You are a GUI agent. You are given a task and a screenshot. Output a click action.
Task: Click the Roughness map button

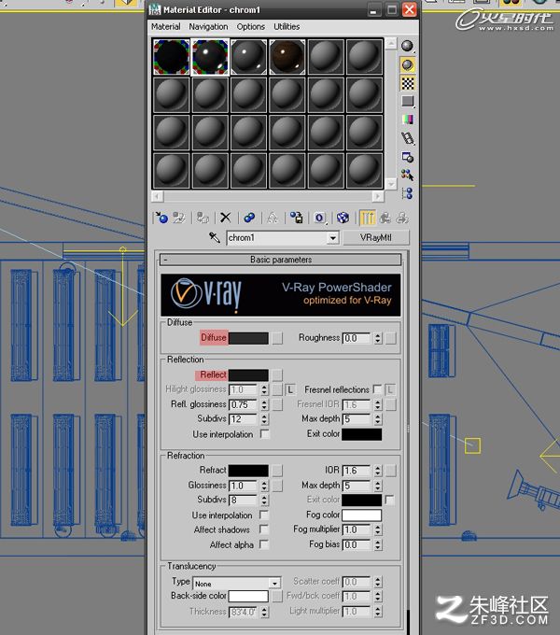tap(390, 338)
